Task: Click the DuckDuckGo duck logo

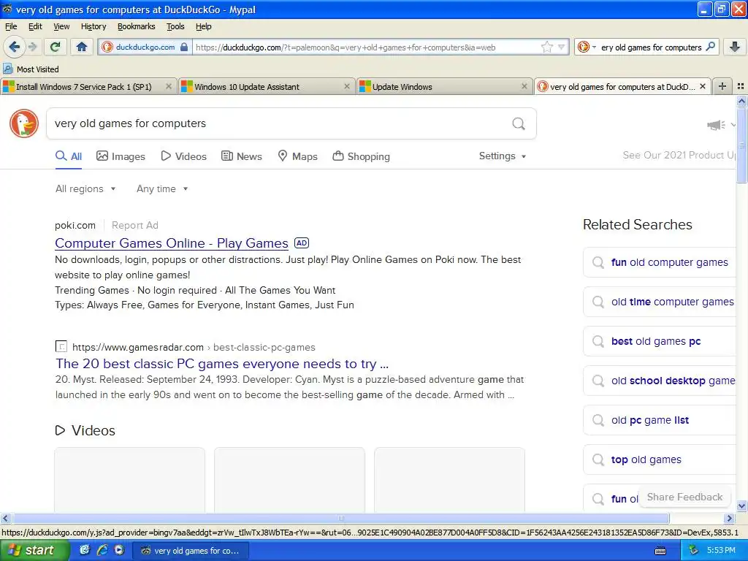Action: click(x=24, y=123)
